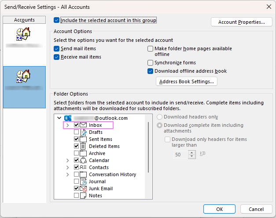Click the Drafts pencil page icon

tap(84, 132)
